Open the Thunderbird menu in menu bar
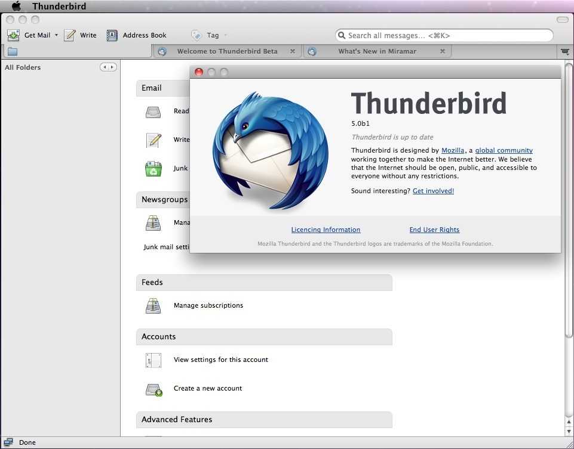The width and height of the screenshot is (574, 449). [x=59, y=6]
